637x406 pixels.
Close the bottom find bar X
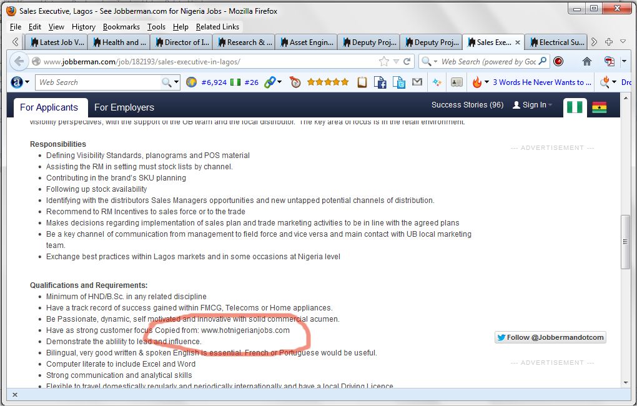[14, 395]
